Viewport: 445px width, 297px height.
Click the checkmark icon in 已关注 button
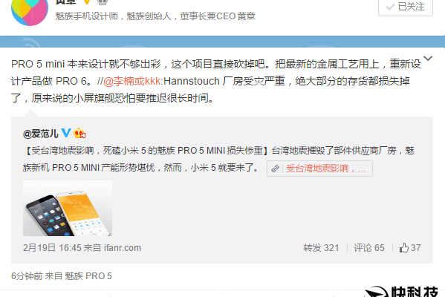[x=391, y=7]
